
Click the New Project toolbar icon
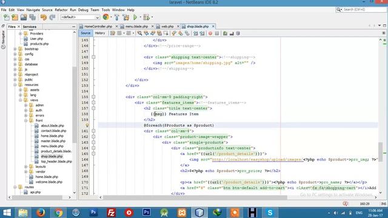15,18
